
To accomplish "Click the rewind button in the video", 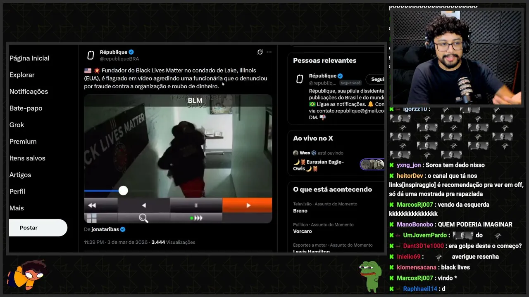I will [92, 205].
